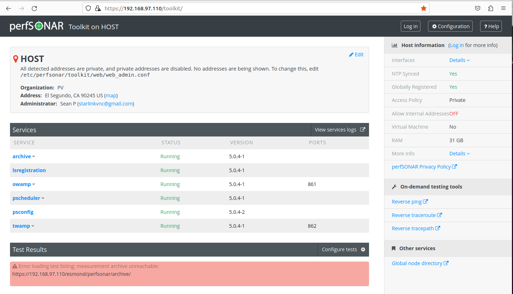Click the browser address bar
Viewport: 513px width, 294px height.
tap(255, 8)
